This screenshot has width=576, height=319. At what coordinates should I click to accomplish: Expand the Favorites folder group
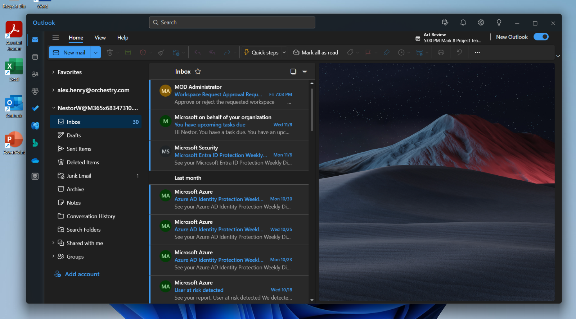(x=53, y=72)
